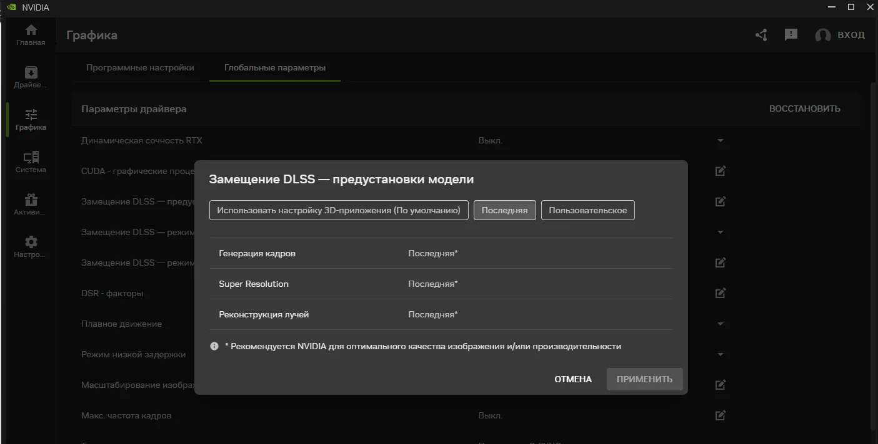Screen dimensions: 878x444
Task: Choose Использовать настройку 3D-приложения (По умолчанию)
Action: click(x=339, y=210)
